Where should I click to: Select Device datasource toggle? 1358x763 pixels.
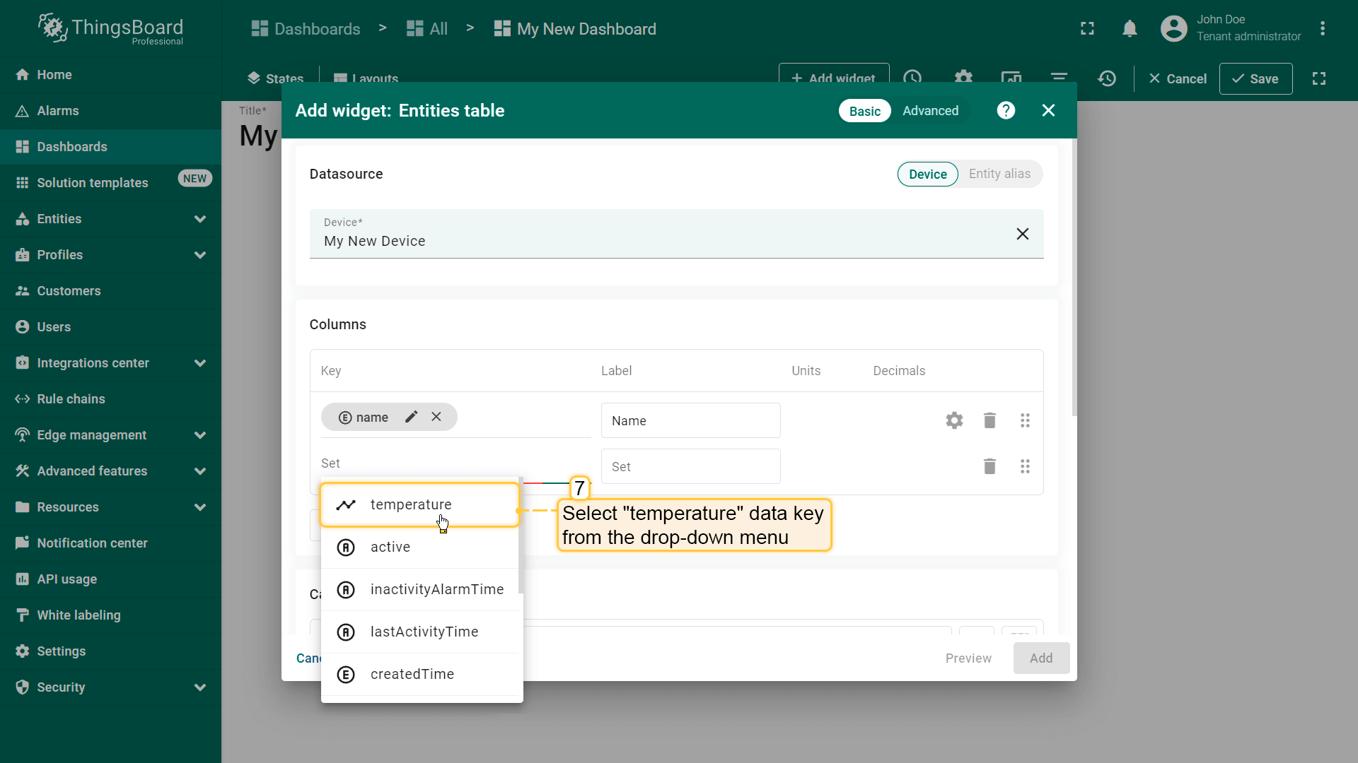(927, 174)
